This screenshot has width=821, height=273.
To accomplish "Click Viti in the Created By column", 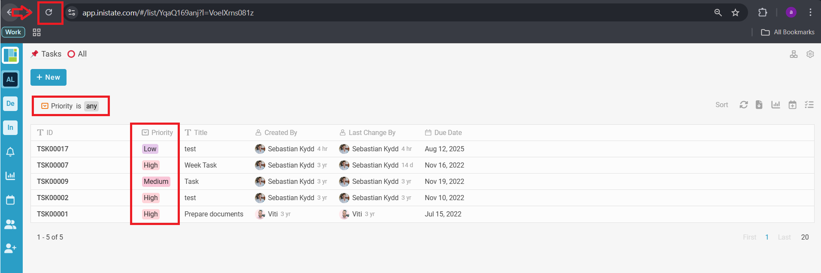I will point(273,214).
